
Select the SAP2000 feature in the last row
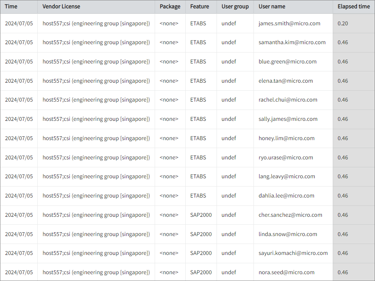[x=201, y=272]
